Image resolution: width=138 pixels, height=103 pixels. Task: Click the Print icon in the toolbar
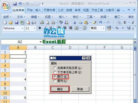42,22
